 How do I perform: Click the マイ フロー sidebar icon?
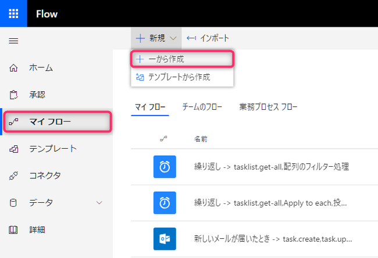point(13,122)
